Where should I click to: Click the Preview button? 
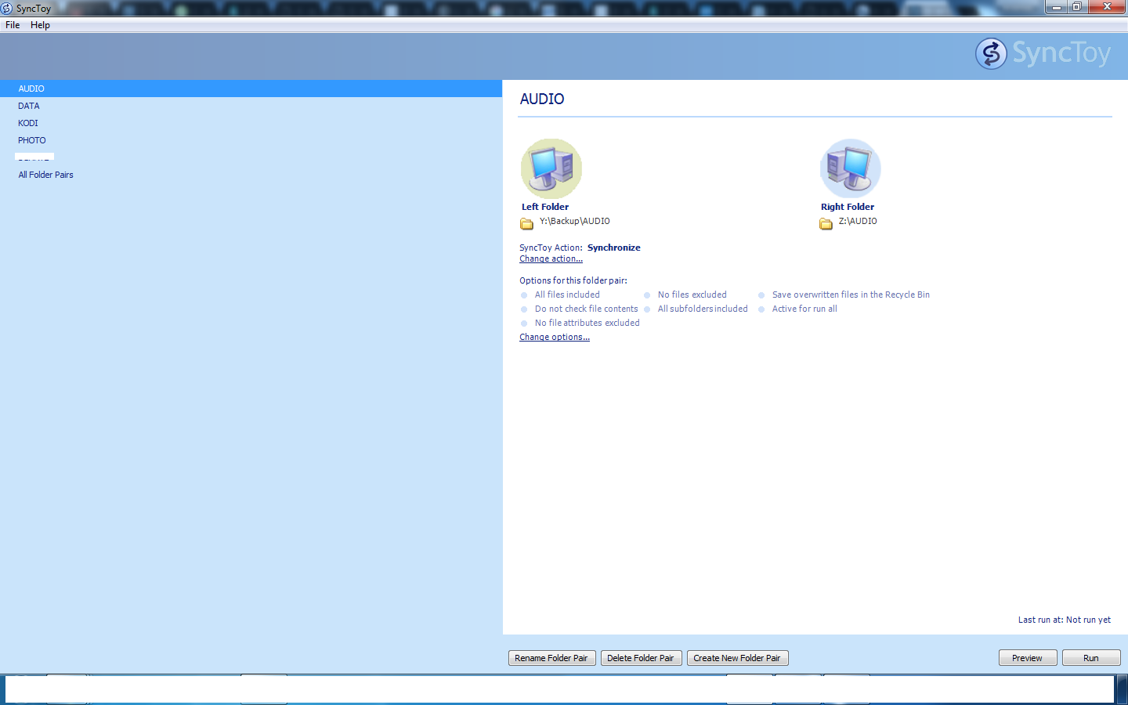1028,658
